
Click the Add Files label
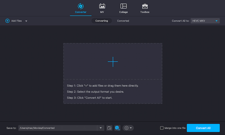(16, 21)
